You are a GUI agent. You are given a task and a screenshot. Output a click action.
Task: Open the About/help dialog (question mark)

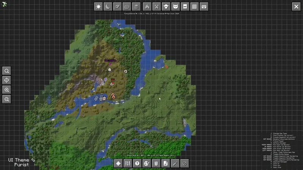click(137, 164)
